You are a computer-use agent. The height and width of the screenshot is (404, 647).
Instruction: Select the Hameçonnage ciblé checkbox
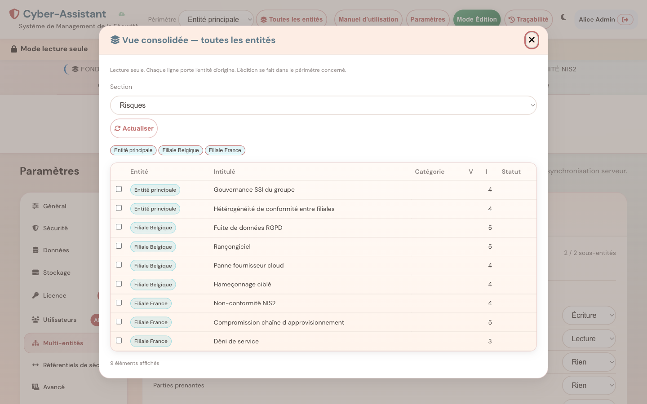[x=119, y=284]
